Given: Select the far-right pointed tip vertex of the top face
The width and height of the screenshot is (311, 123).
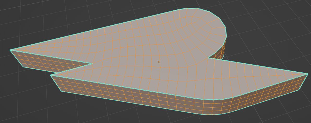Looking at the screenshot, I should tap(308, 74).
